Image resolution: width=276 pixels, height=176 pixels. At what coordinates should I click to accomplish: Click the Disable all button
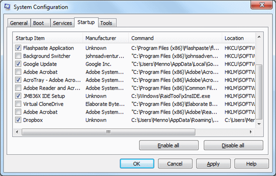pos(233,145)
